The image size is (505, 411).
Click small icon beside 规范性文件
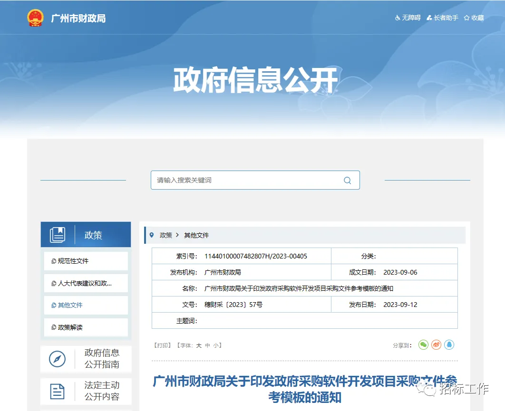coord(54,261)
